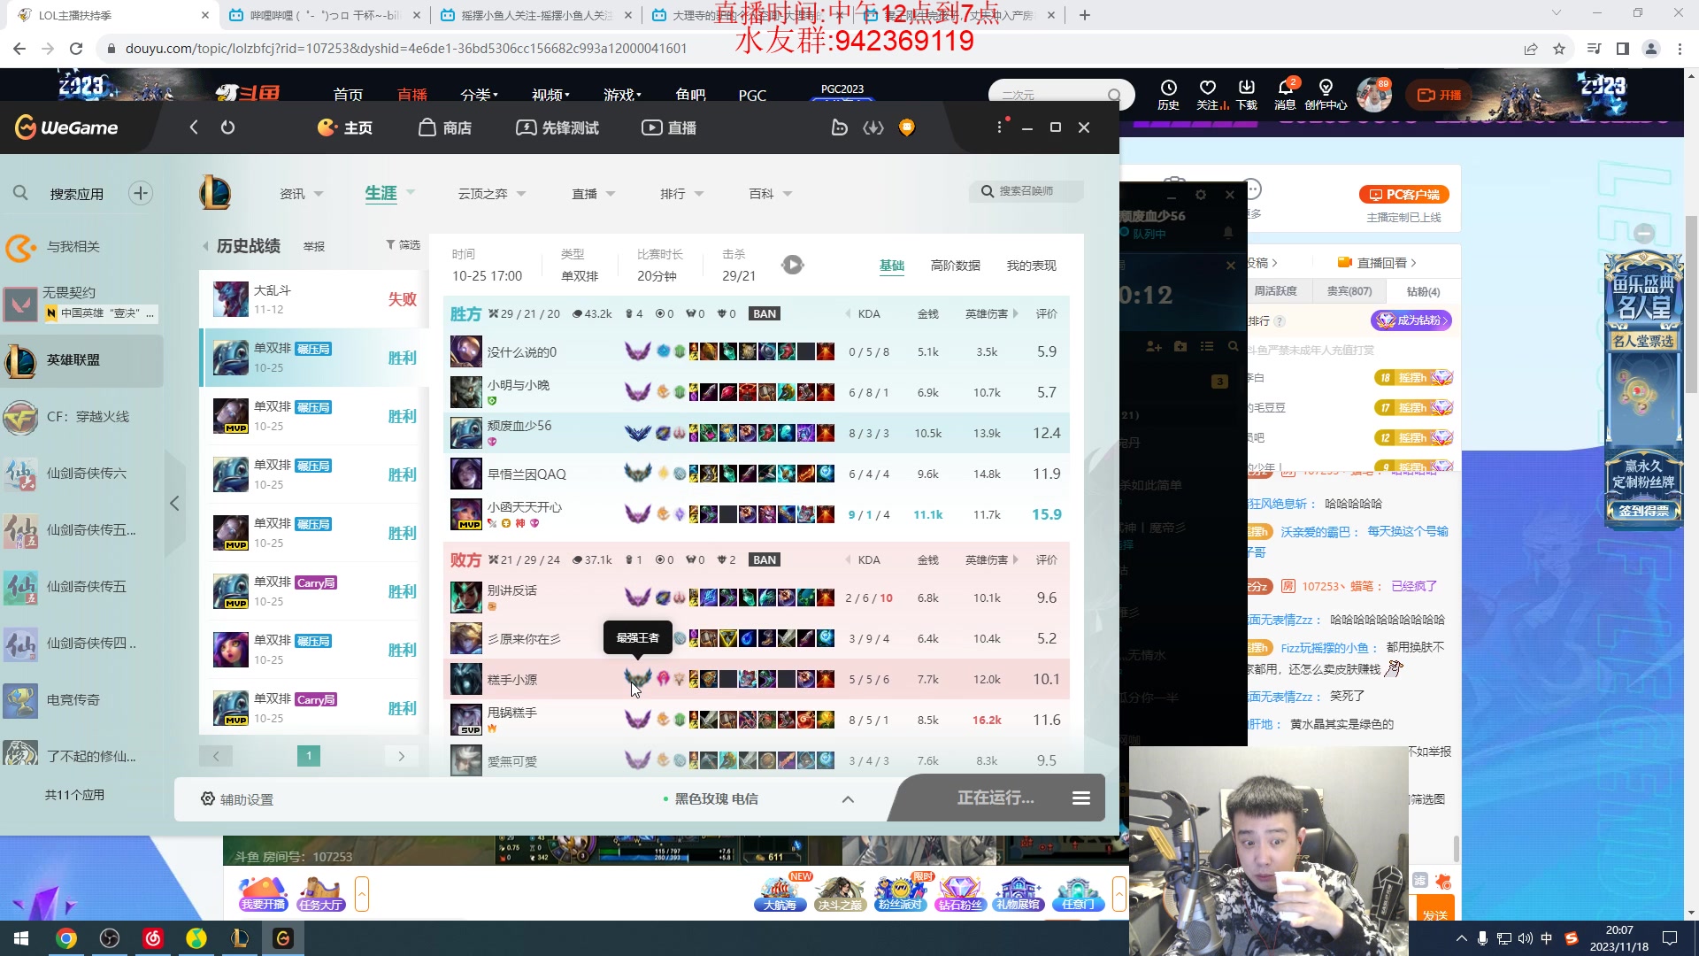
Task: Open hamburger menu beside 正在运行
Action: (x=1080, y=798)
